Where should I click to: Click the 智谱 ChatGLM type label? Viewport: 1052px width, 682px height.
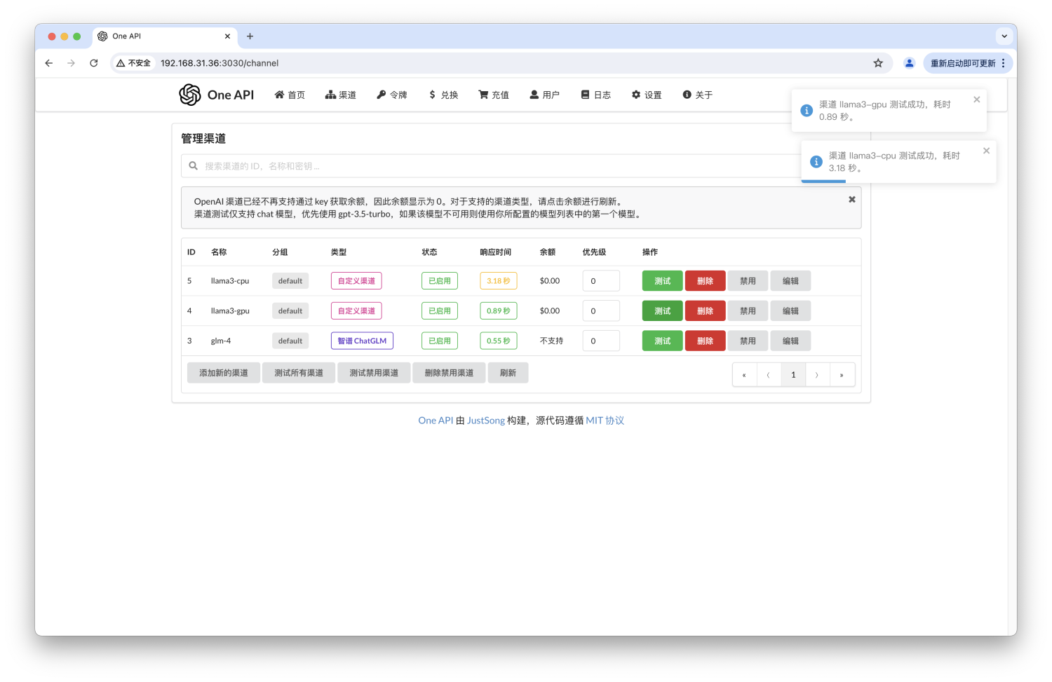click(x=362, y=341)
